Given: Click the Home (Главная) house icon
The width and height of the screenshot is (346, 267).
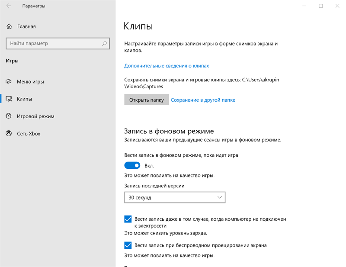Looking at the screenshot, I should (9, 26).
